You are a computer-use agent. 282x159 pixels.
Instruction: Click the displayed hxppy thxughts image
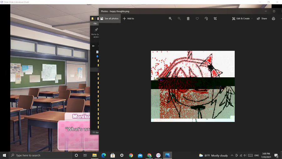click(193, 86)
